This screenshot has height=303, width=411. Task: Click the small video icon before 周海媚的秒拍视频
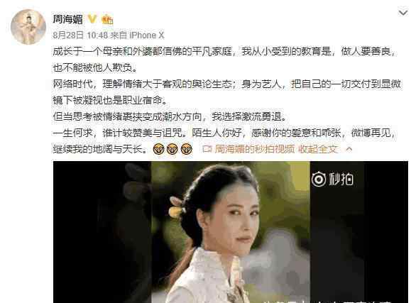(x=207, y=149)
